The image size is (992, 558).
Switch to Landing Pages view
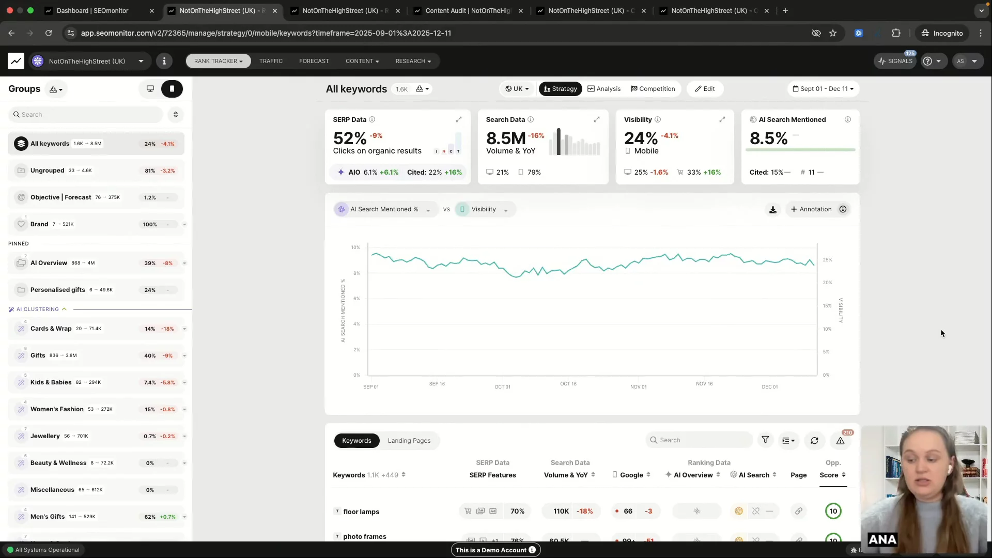[409, 441]
